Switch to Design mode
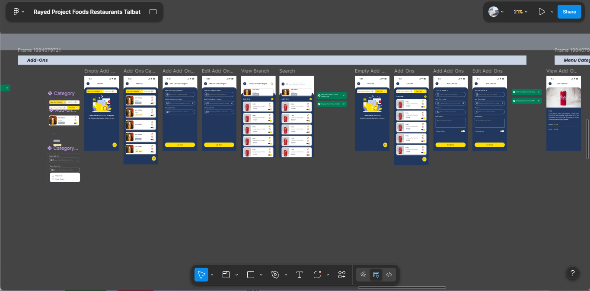The height and width of the screenshot is (291, 590). coord(376,275)
